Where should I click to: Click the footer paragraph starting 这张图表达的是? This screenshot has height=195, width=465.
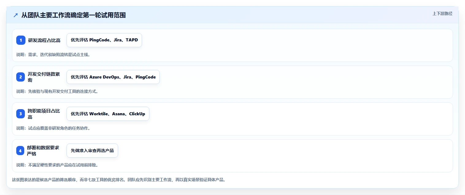tap(119, 180)
